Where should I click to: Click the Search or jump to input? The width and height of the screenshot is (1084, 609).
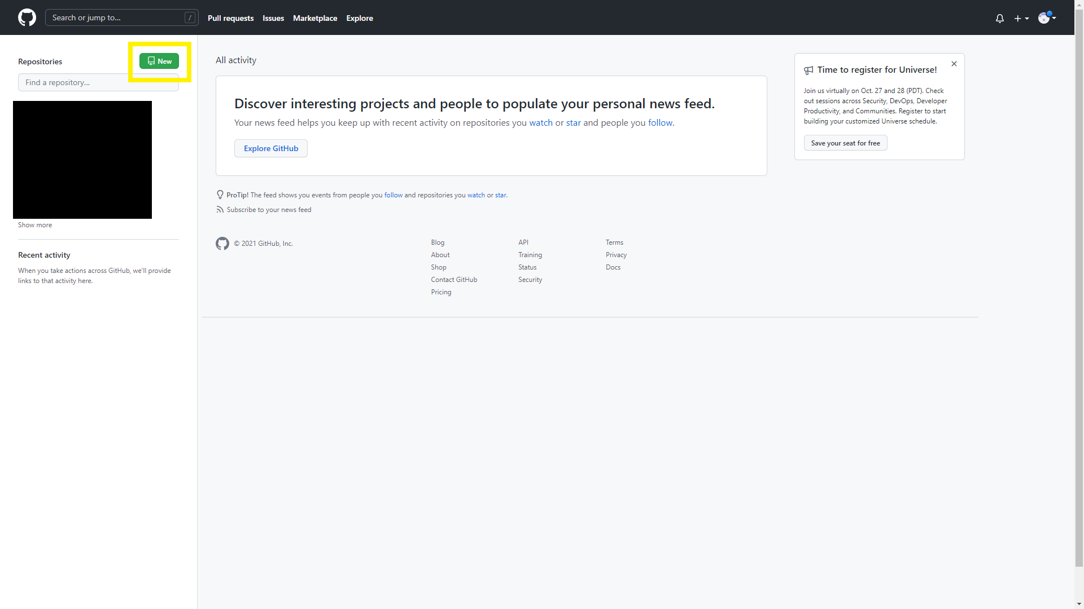121,17
